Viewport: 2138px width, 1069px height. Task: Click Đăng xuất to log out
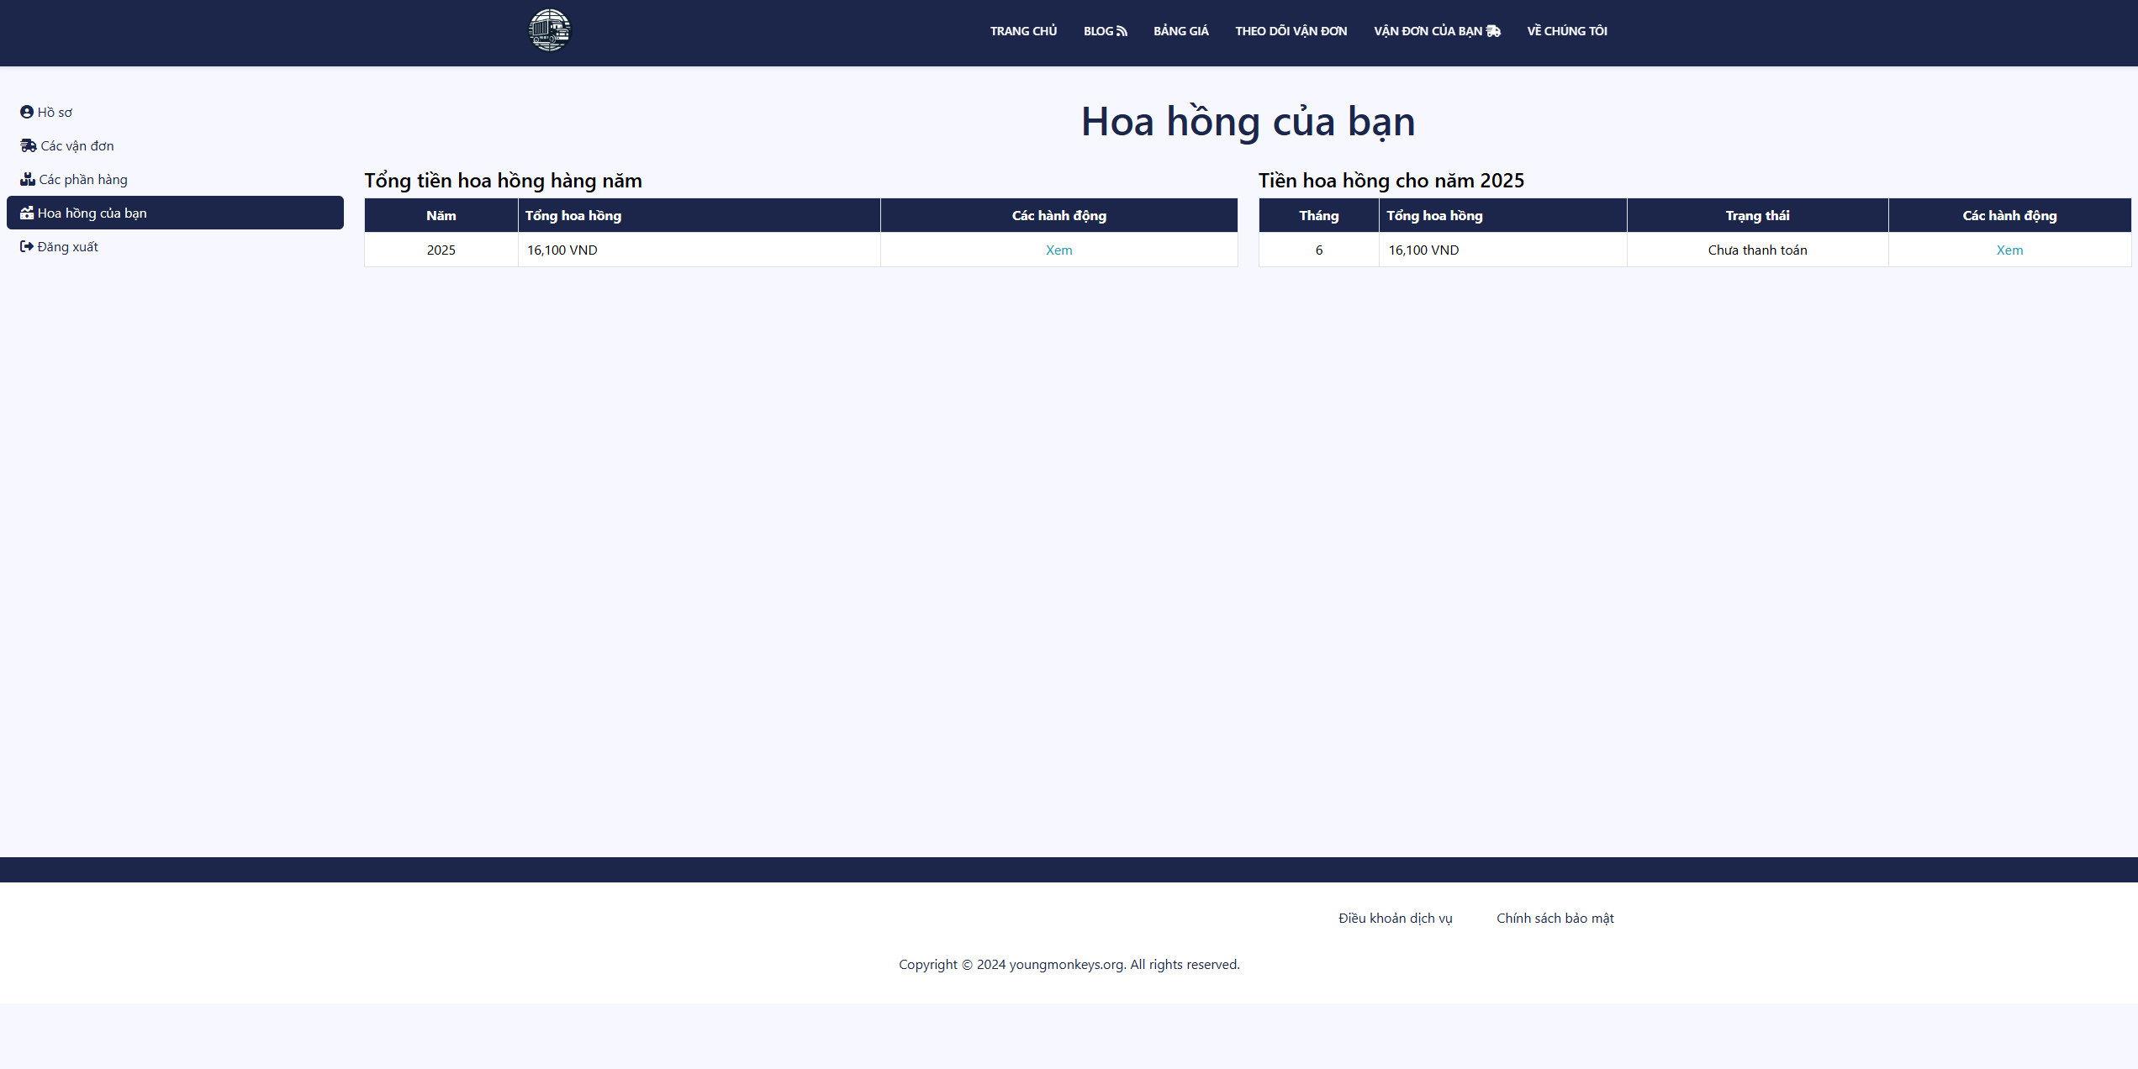[175, 246]
